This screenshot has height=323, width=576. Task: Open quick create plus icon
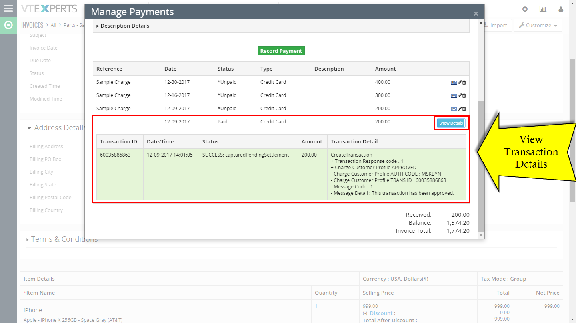coord(525,9)
